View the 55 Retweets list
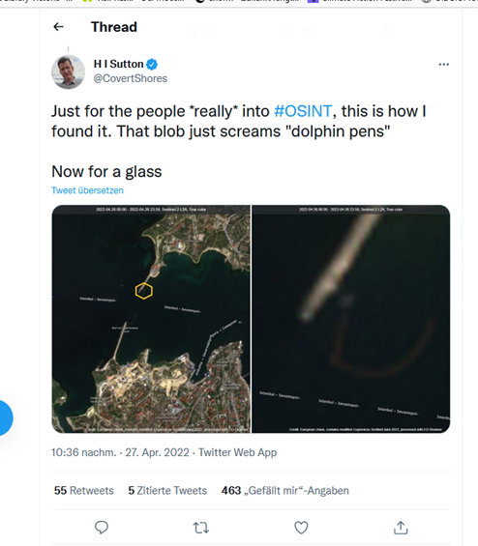 pyautogui.click(x=84, y=491)
